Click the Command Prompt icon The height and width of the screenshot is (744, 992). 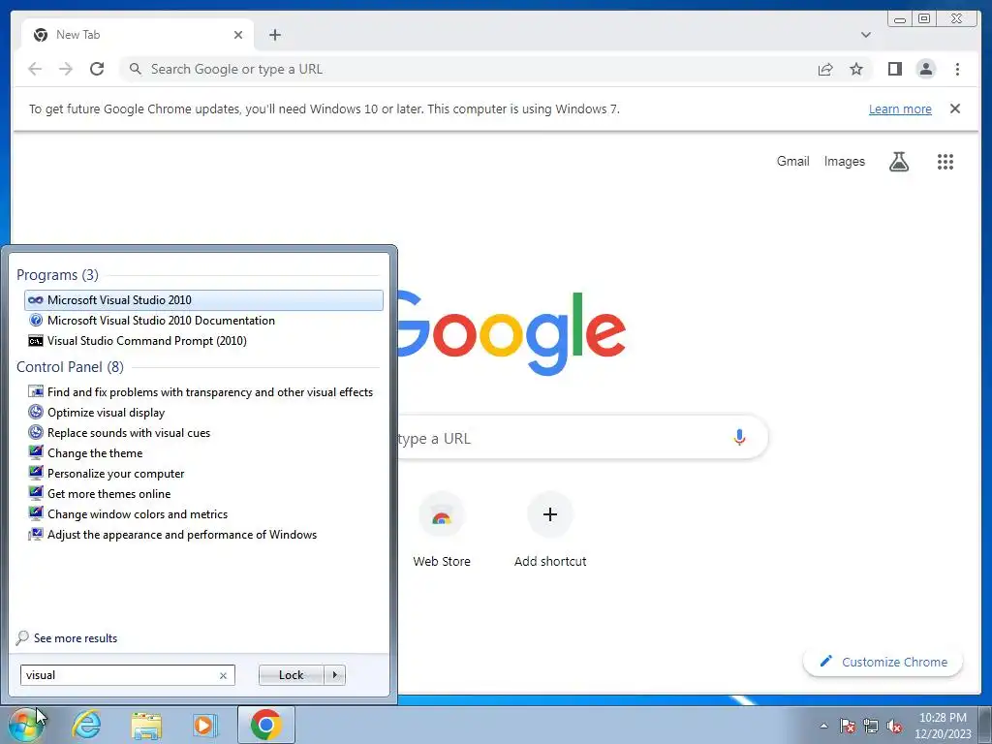coord(36,341)
